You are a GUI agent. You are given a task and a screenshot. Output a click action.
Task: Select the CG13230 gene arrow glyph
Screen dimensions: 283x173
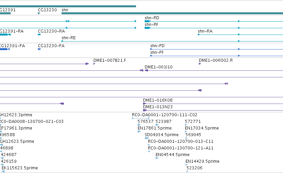pyautogui.click(x=39, y=13)
